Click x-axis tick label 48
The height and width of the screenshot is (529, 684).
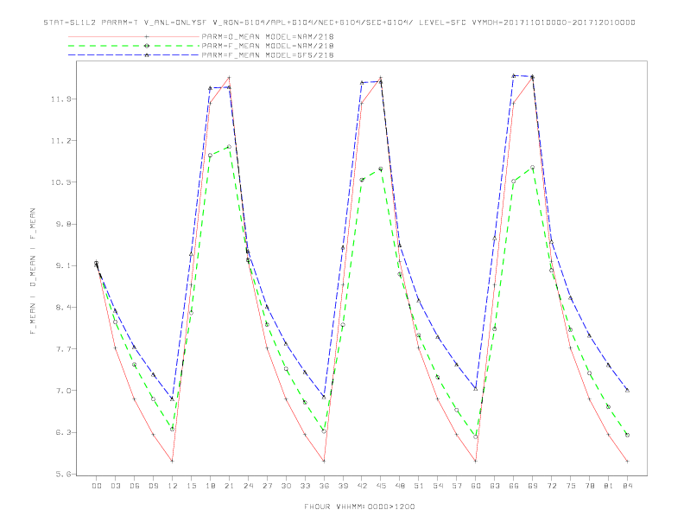[x=400, y=486]
